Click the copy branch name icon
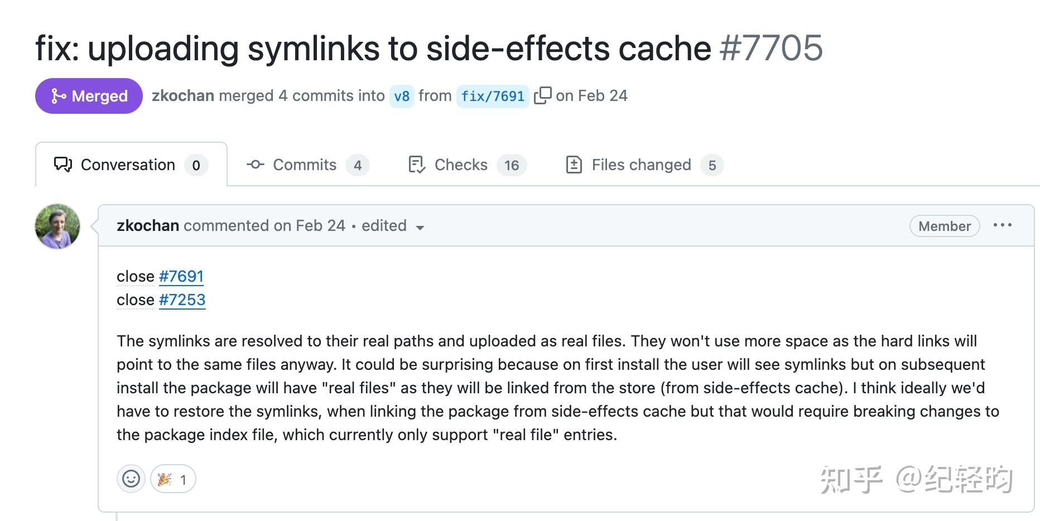 tap(542, 96)
